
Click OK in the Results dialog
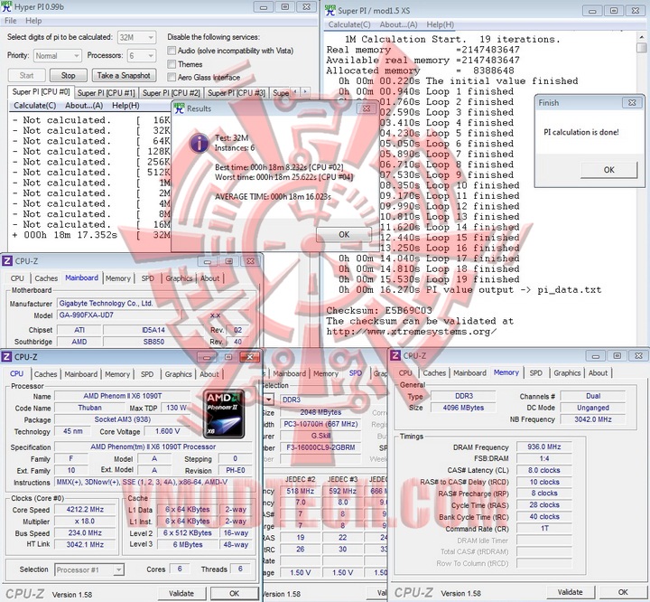(x=344, y=235)
